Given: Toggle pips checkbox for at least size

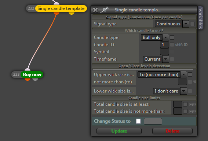Looking at the screenshot, I should click(x=185, y=104).
